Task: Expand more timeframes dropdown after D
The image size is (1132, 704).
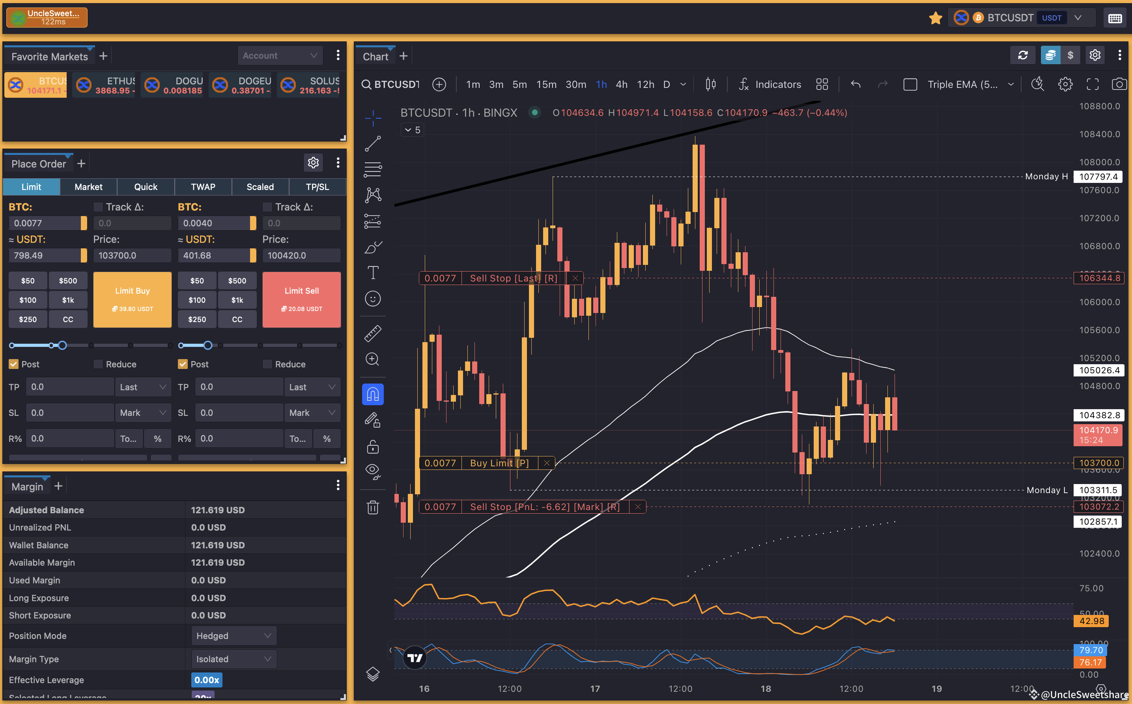Action: coord(684,84)
